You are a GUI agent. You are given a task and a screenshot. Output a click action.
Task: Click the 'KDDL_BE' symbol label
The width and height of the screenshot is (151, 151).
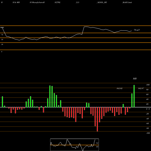point(102,2)
